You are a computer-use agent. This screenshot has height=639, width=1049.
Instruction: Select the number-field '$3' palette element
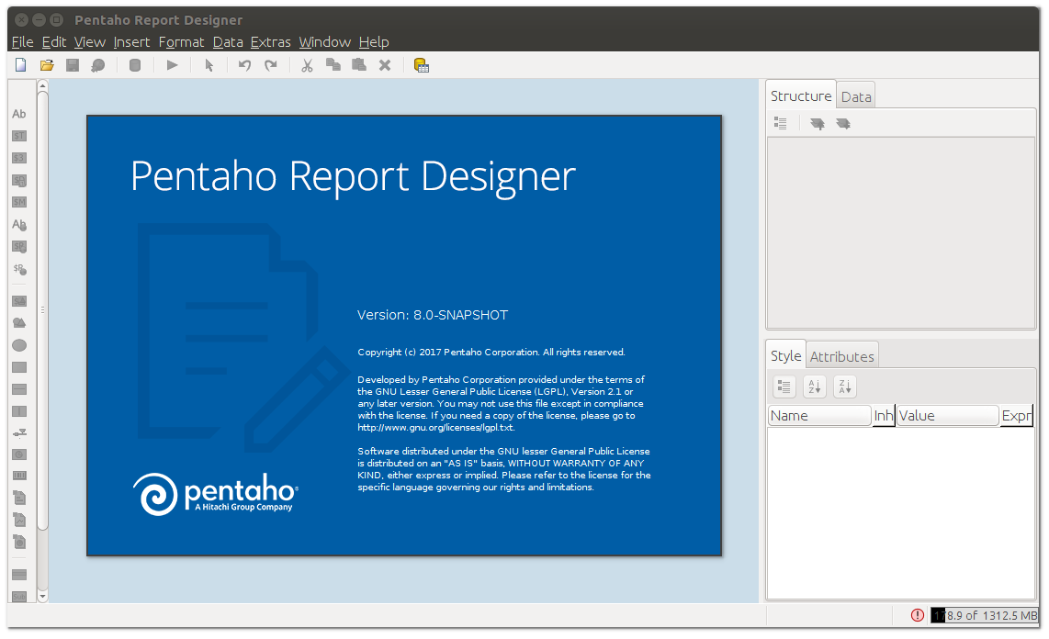pos(19,158)
